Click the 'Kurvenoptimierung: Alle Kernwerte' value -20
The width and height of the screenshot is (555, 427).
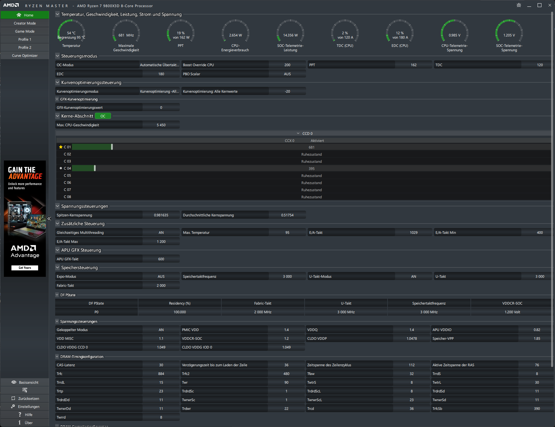point(287,91)
